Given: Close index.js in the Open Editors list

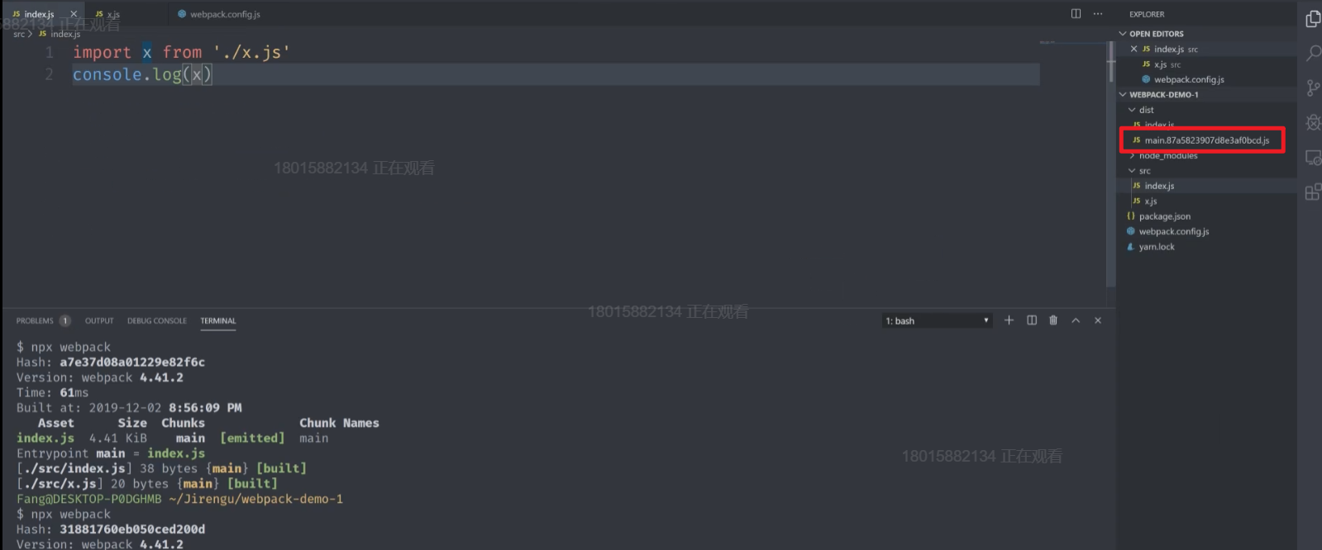Looking at the screenshot, I should click(1133, 49).
